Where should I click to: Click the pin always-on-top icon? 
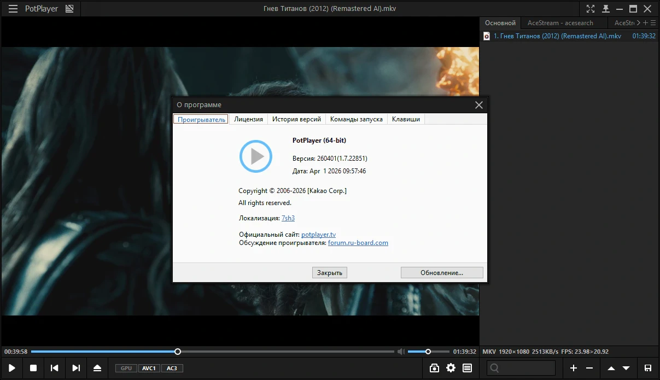[x=606, y=9]
